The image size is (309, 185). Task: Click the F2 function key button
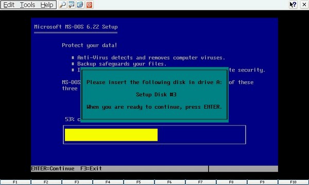[46, 182]
